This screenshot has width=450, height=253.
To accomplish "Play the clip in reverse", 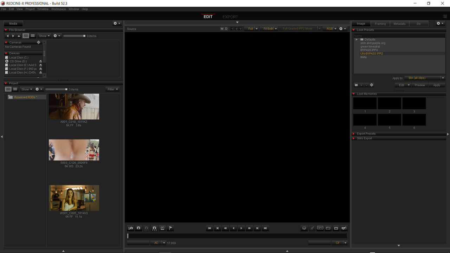I will (x=233, y=228).
